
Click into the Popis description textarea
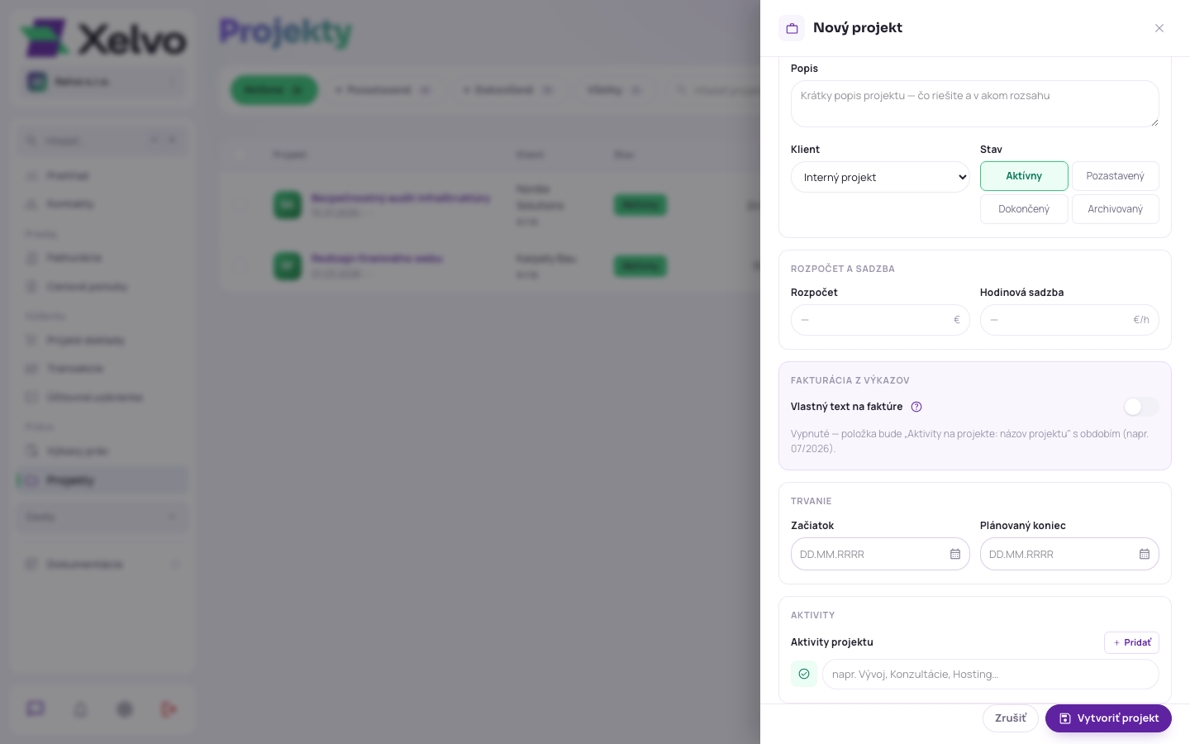coord(975,103)
